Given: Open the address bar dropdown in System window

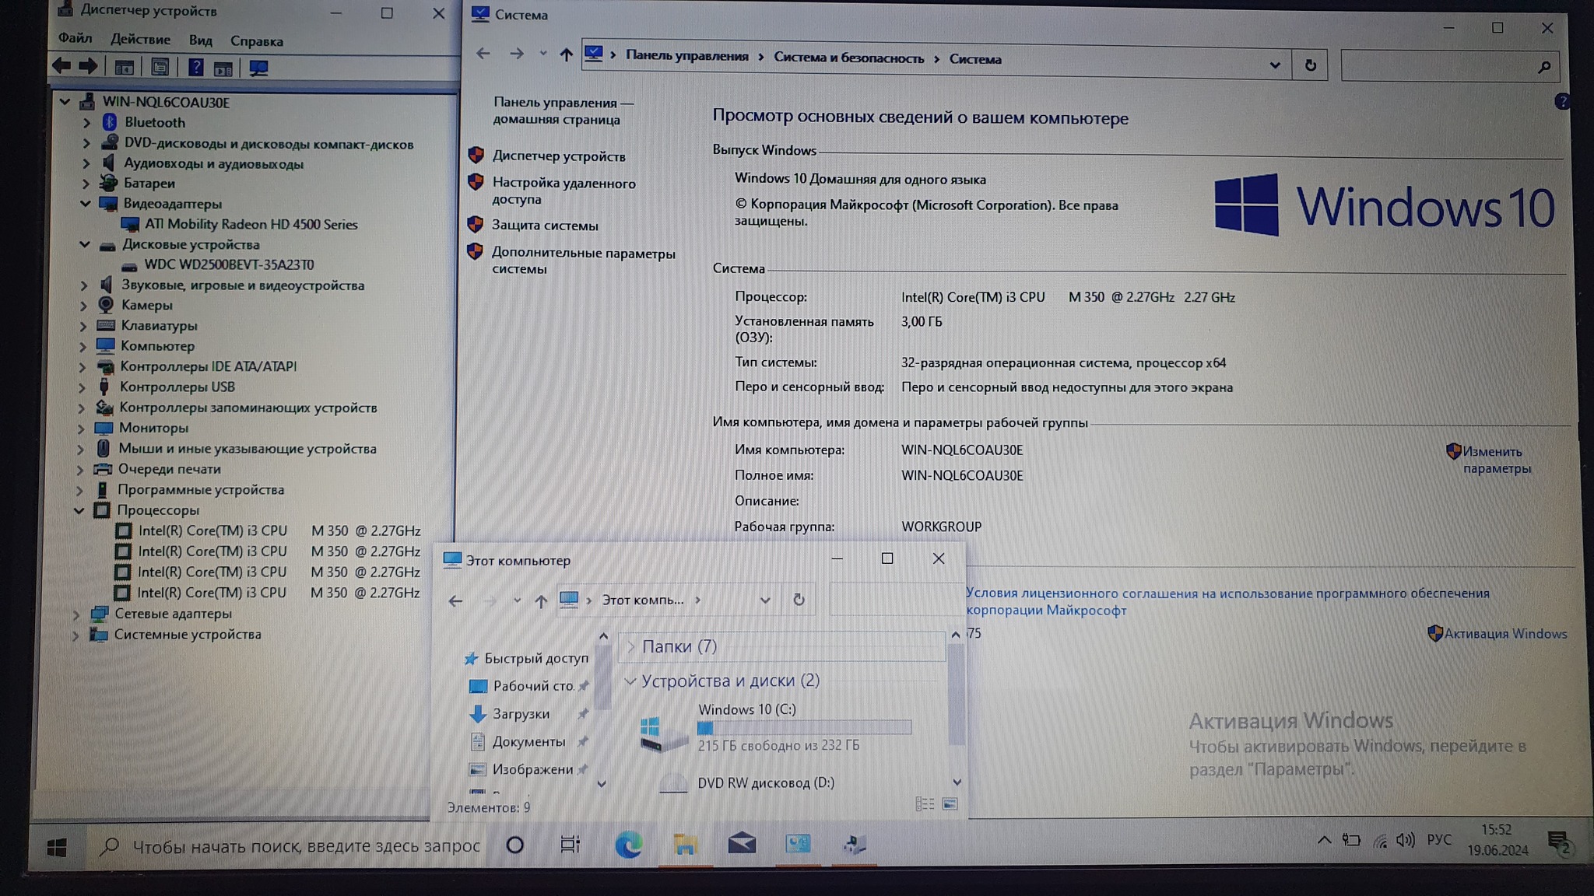Looking at the screenshot, I should 1275,65.
